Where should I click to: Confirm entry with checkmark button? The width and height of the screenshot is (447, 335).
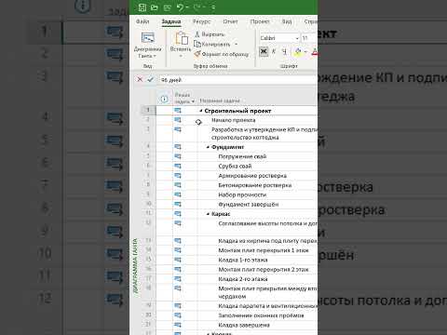(x=151, y=79)
